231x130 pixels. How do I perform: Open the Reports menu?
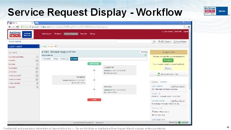84,34
